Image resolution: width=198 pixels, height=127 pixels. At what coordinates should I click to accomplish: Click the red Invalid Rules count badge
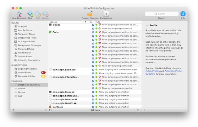tap(43, 72)
